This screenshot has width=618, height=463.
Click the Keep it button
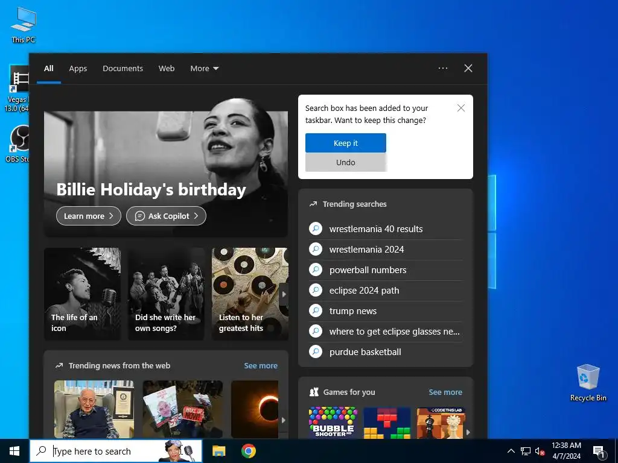coord(346,143)
